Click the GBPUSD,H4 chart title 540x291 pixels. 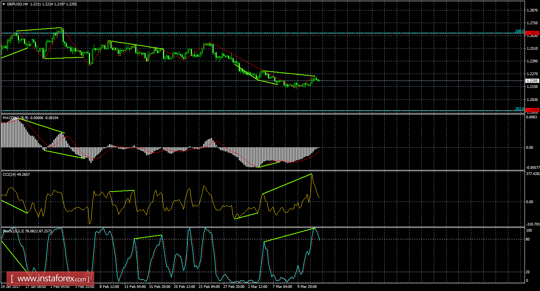click(x=17, y=3)
